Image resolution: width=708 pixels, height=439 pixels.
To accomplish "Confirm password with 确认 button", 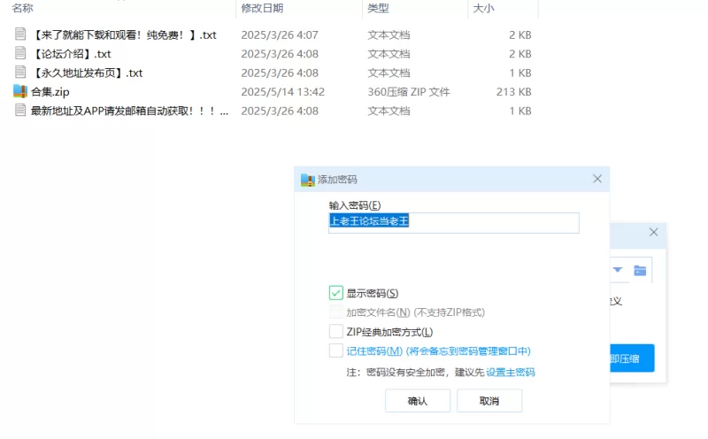I will point(418,401).
